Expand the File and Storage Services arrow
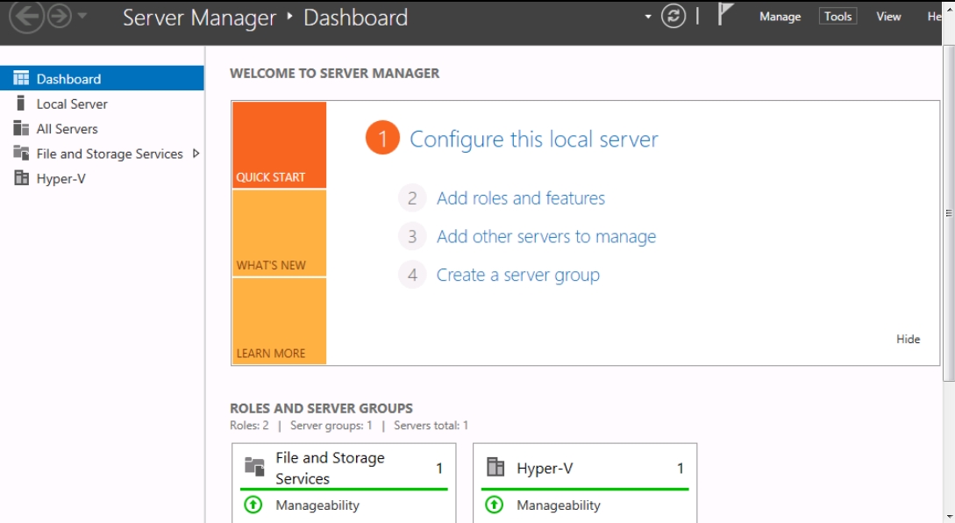This screenshot has width=955, height=523. [x=196, y=154]
